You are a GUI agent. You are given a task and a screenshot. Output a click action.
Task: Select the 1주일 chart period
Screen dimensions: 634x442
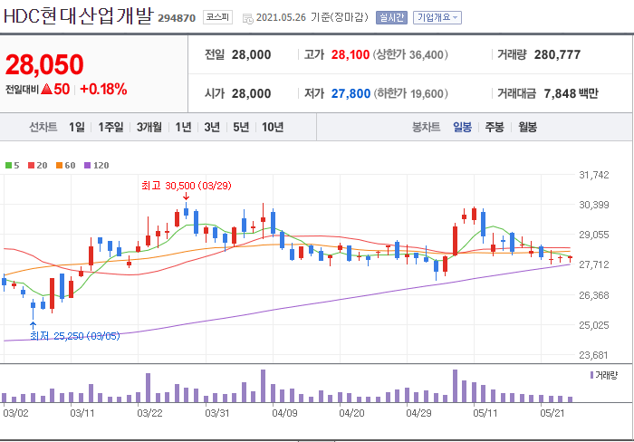point(110,127)
